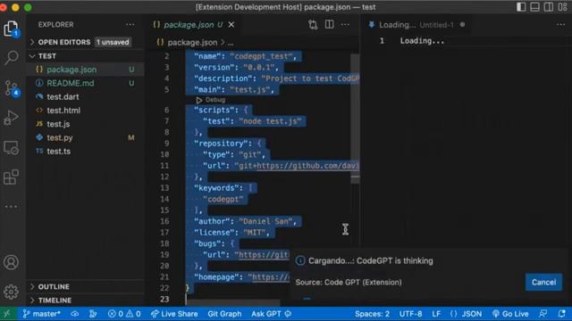
Task: Open the Remote Explorer view
Action: (x=11, y=148)
